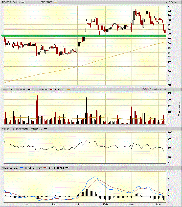Click the Volume+ Close Up legend label

pyautogui.click(x=14, y=90)
